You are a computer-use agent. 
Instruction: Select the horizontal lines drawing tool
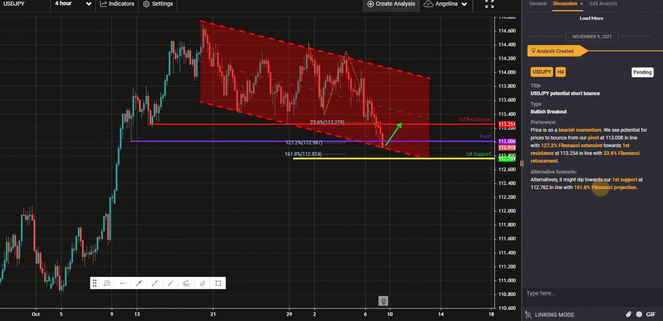107,283
